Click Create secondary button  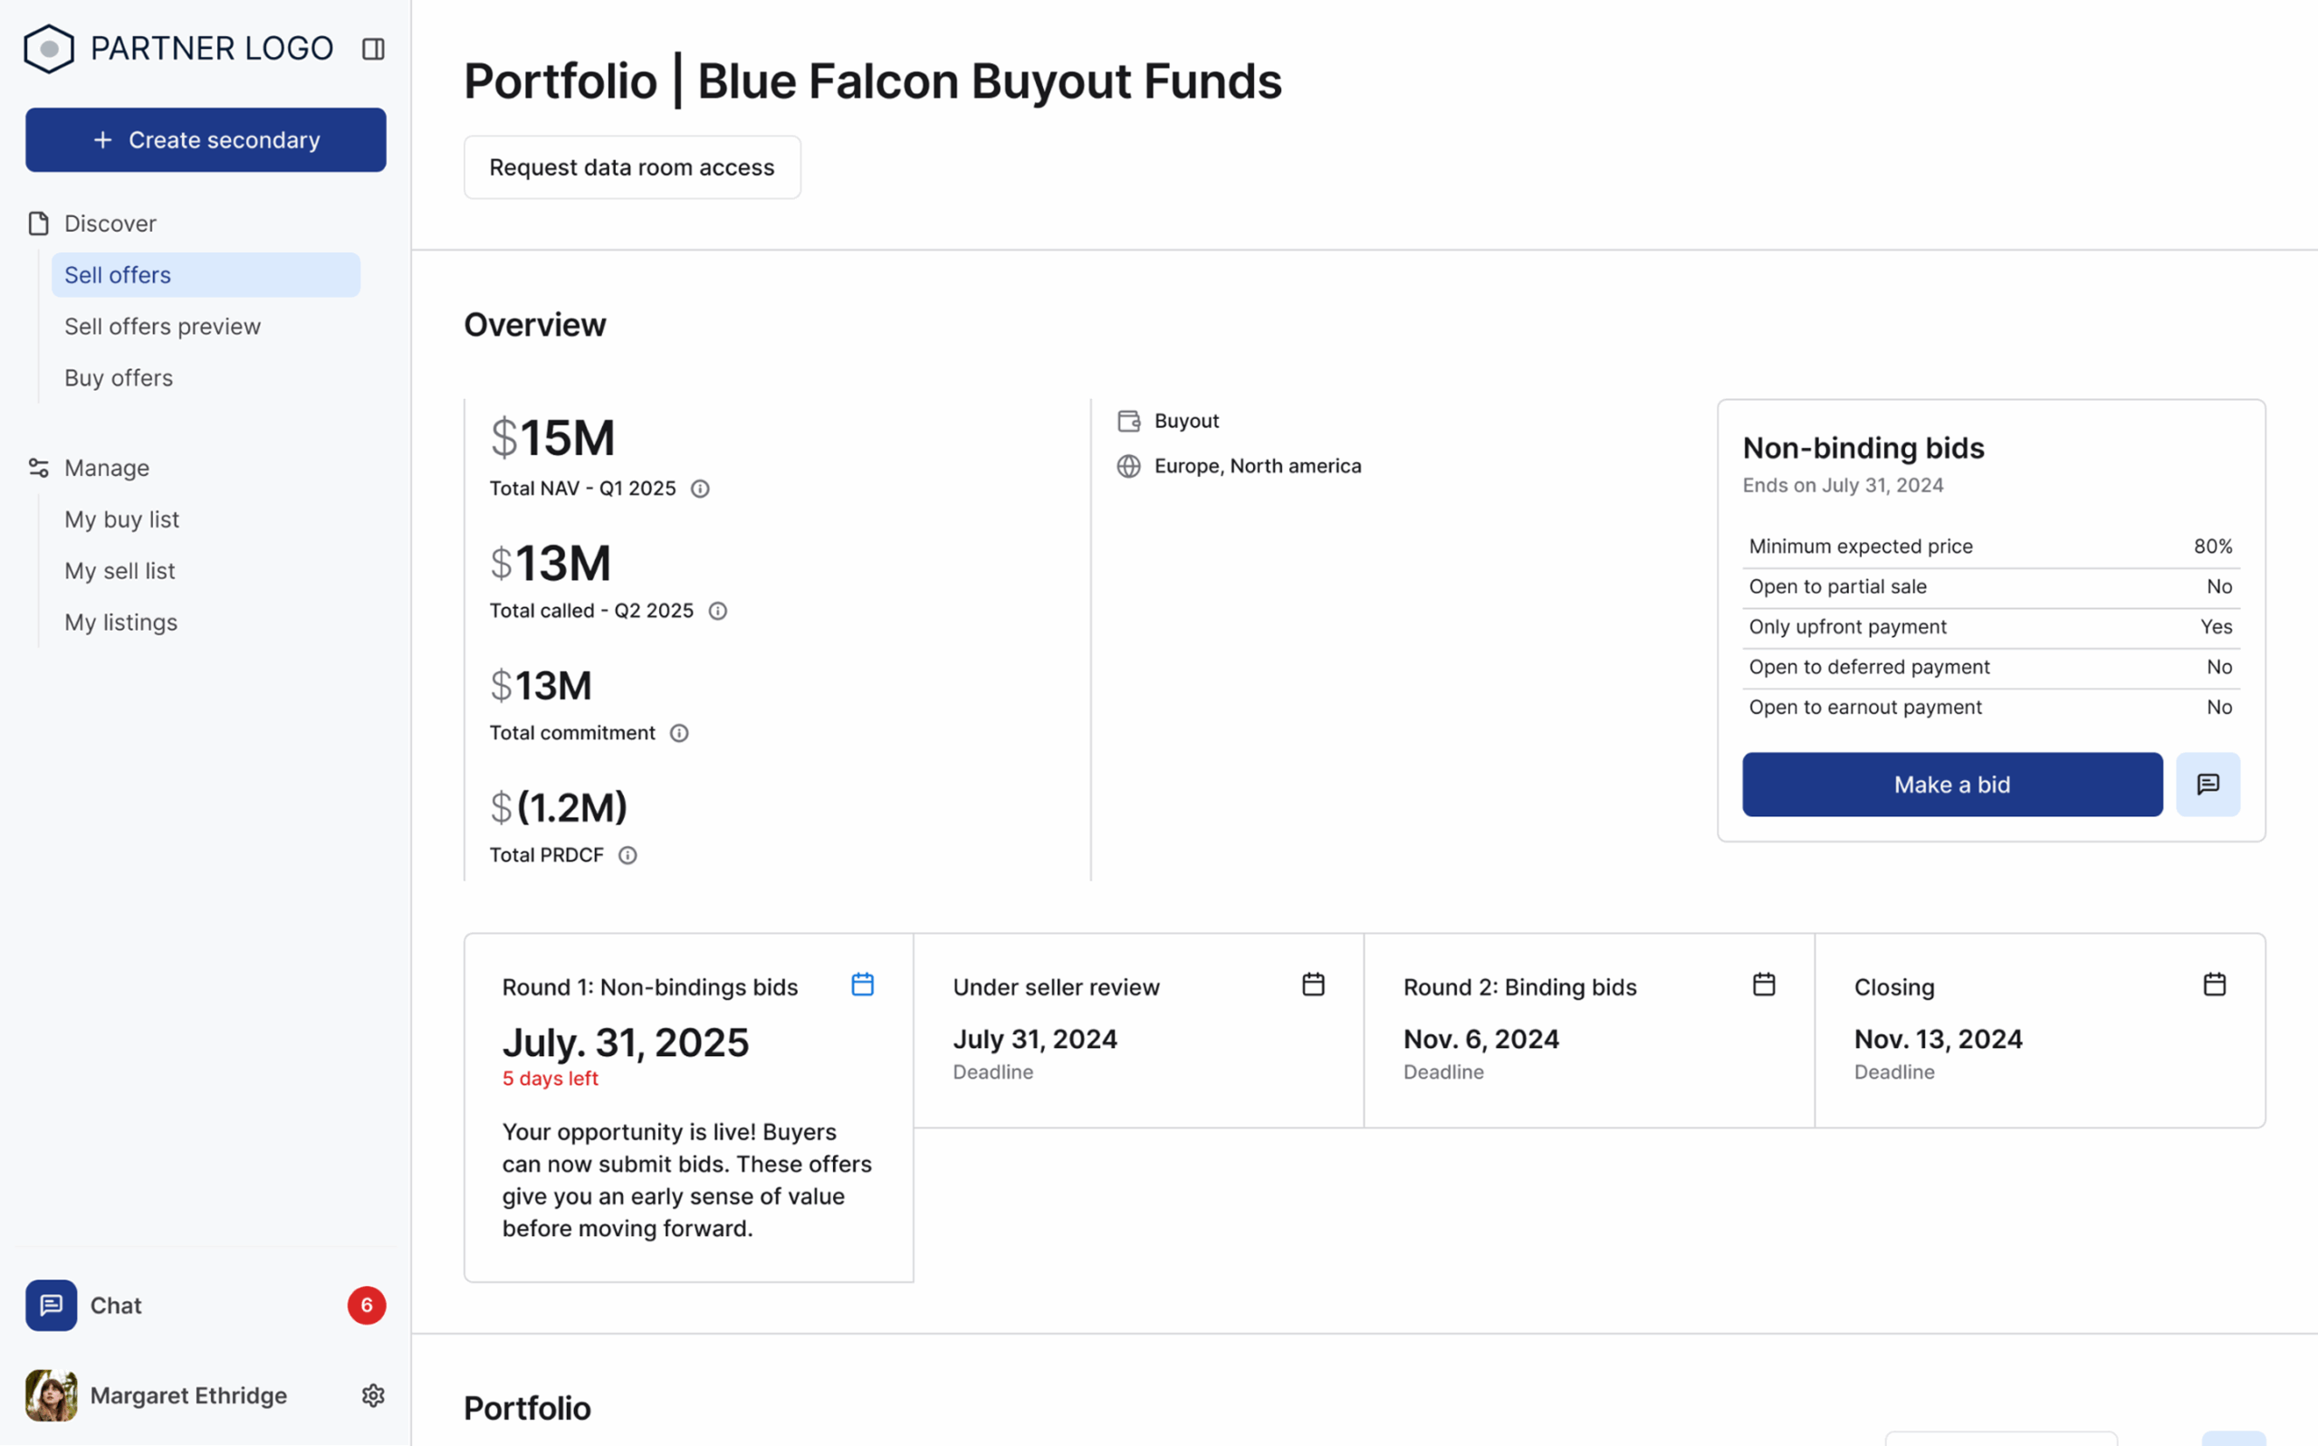206,139
